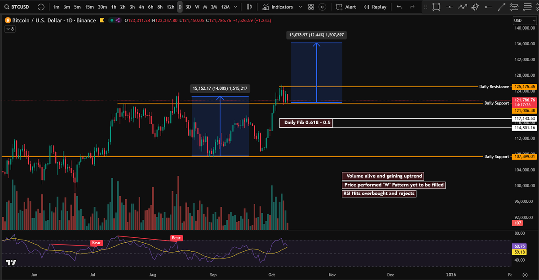Toggle the green and purple data mode pill
539x280 pixels.
pyautogui.click(x=115, y=20)
